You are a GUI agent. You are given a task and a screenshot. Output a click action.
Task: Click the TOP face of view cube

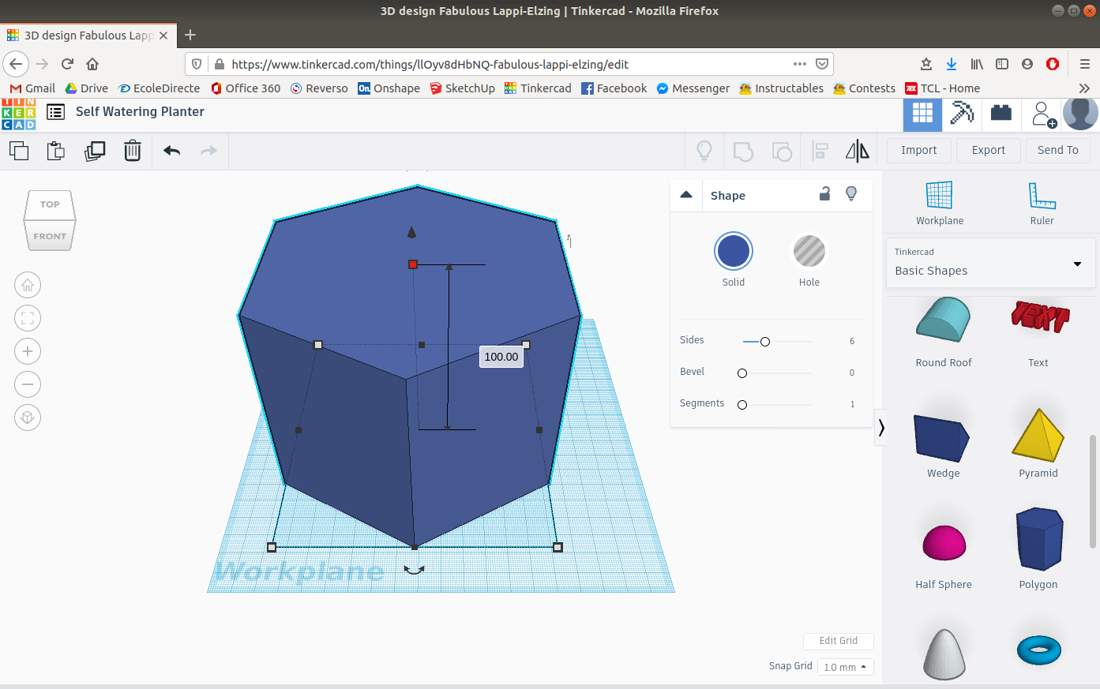(51, 205)
